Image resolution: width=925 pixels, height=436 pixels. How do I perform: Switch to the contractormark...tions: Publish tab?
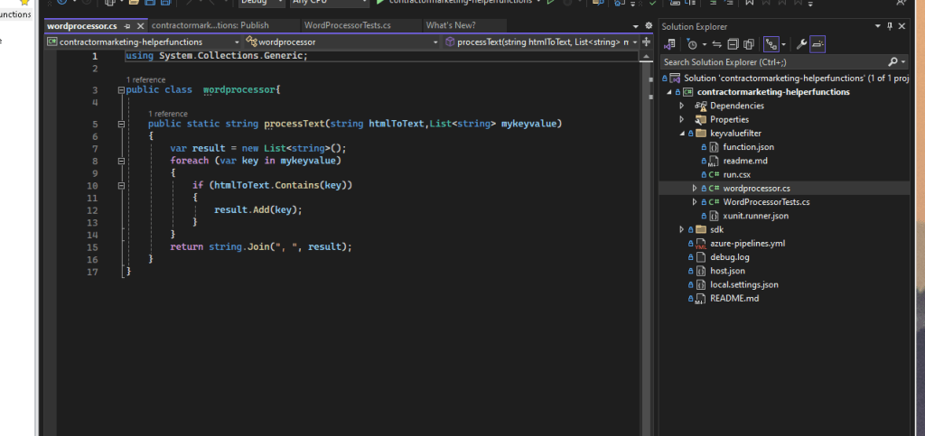click(210, 25)
